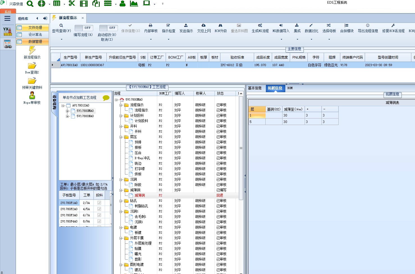Click 发送指示 upload toolbar button
This screenshot has height=274, width=415.
[x=186, y=28]
